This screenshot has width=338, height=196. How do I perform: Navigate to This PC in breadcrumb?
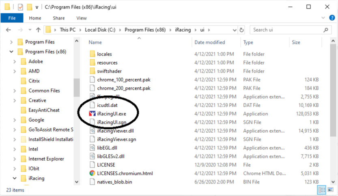point(68,30)
